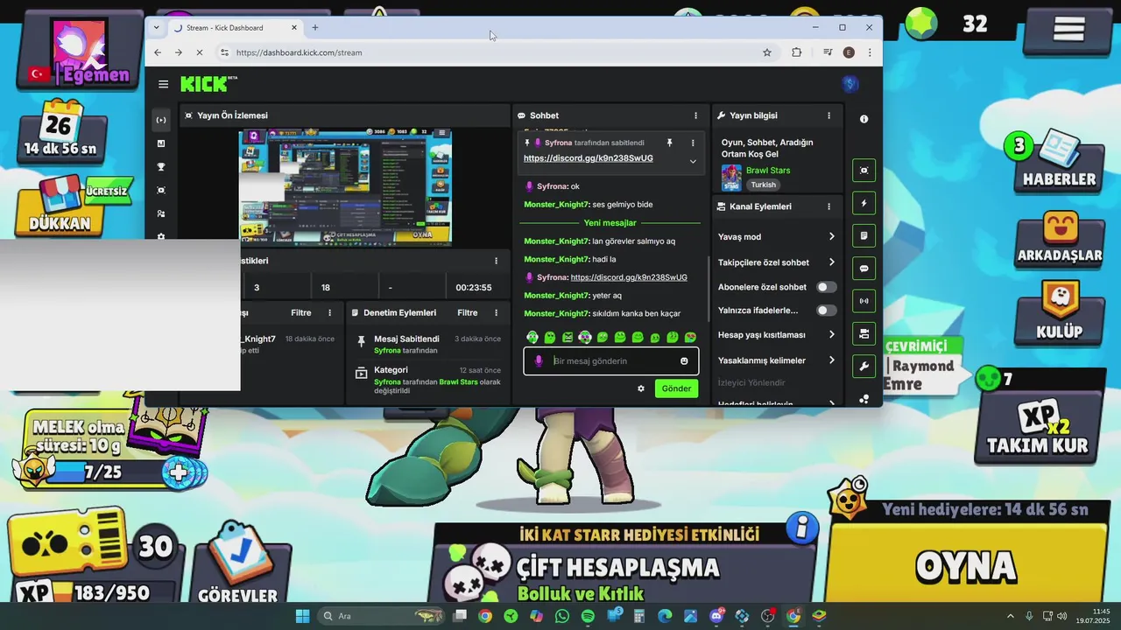This screenshot has width=1121, height=630.
Task: Open the emoji picker in chat input
Action: pos(684,360)
